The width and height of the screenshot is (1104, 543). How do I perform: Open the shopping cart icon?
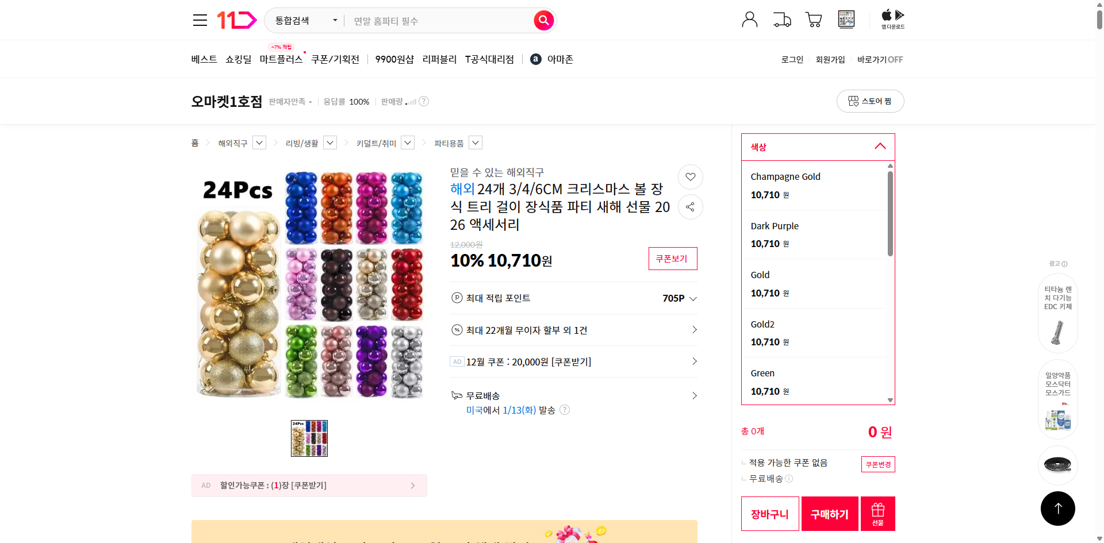(814, 19)
